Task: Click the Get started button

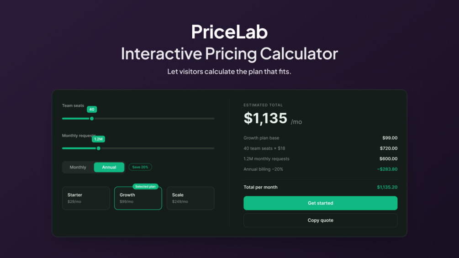Action: [x=320, y=203]
